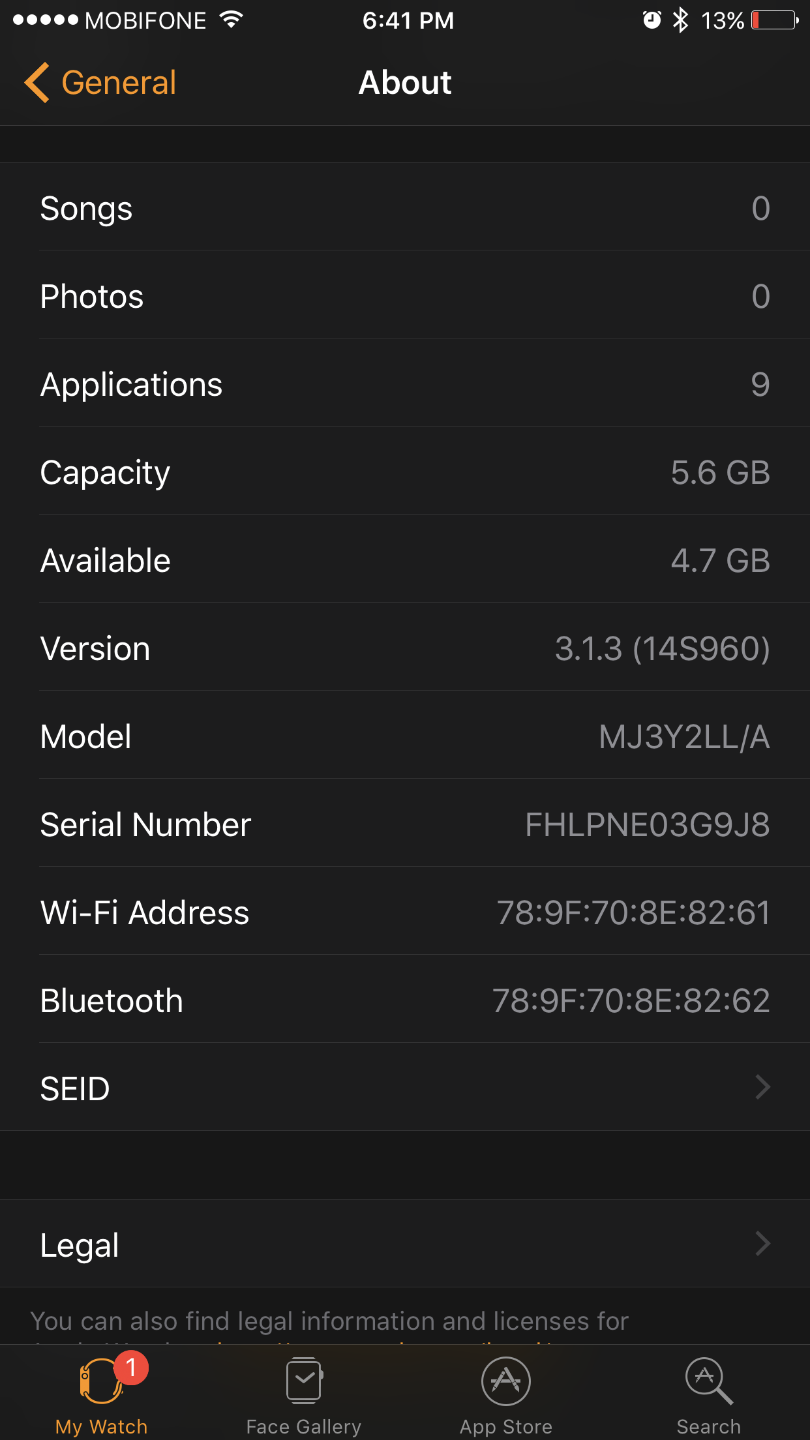Tap the Search magnifier tab icon
The image size is (810, 1440).
pyautogui.click(x=708, y=1381)
